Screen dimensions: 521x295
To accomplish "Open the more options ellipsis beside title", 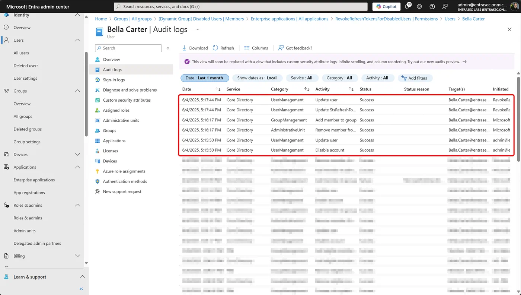I will [197, 29].
